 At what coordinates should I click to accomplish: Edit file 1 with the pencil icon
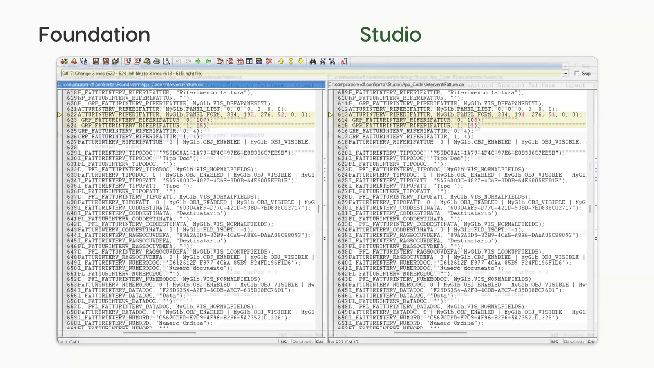tap(128, 61)
